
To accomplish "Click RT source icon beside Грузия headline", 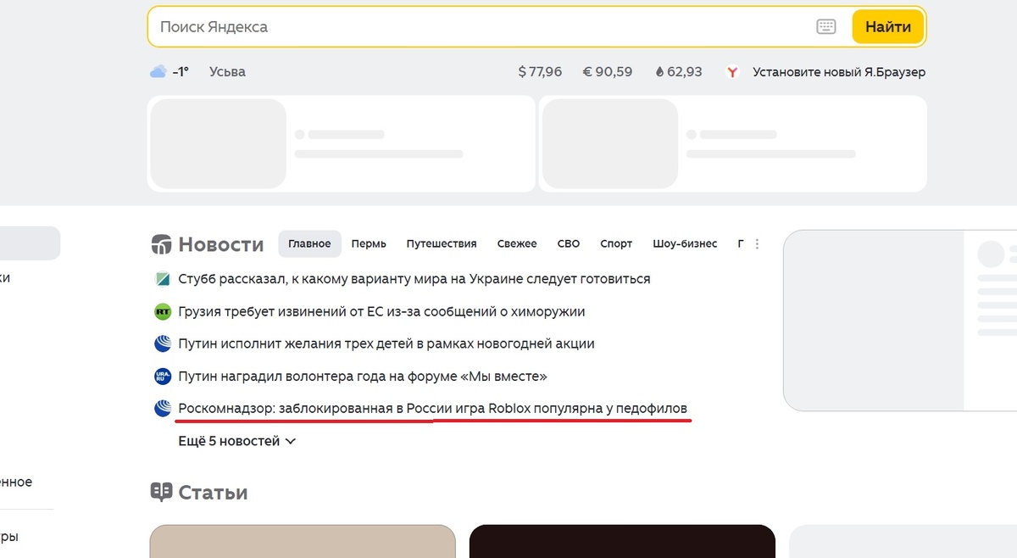I will [163, 311].
